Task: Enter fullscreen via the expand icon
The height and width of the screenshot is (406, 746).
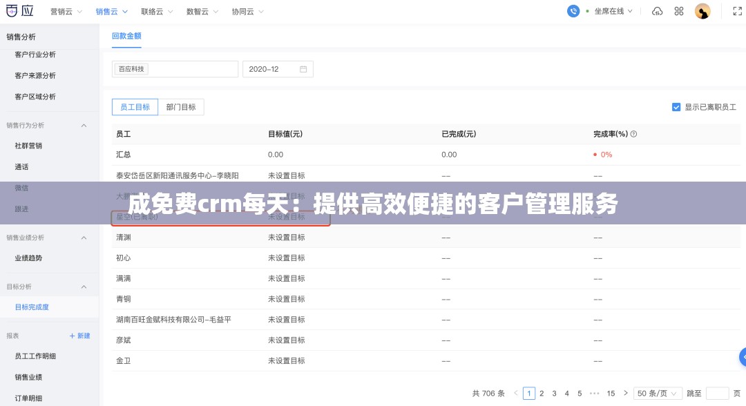Action: (738, 11)
